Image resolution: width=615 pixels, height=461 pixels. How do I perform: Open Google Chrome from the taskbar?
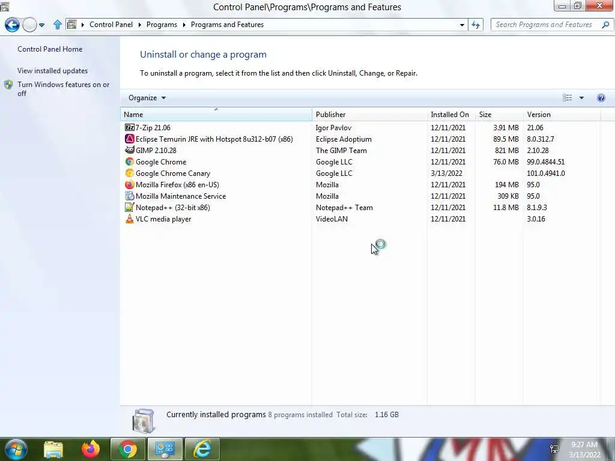[128, 449]
